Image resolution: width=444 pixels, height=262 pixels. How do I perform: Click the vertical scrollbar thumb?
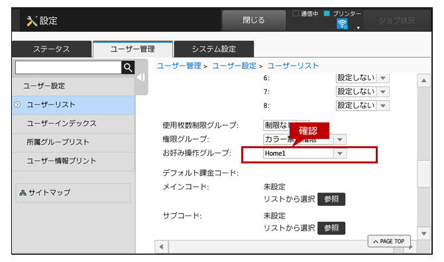(424, 174)
